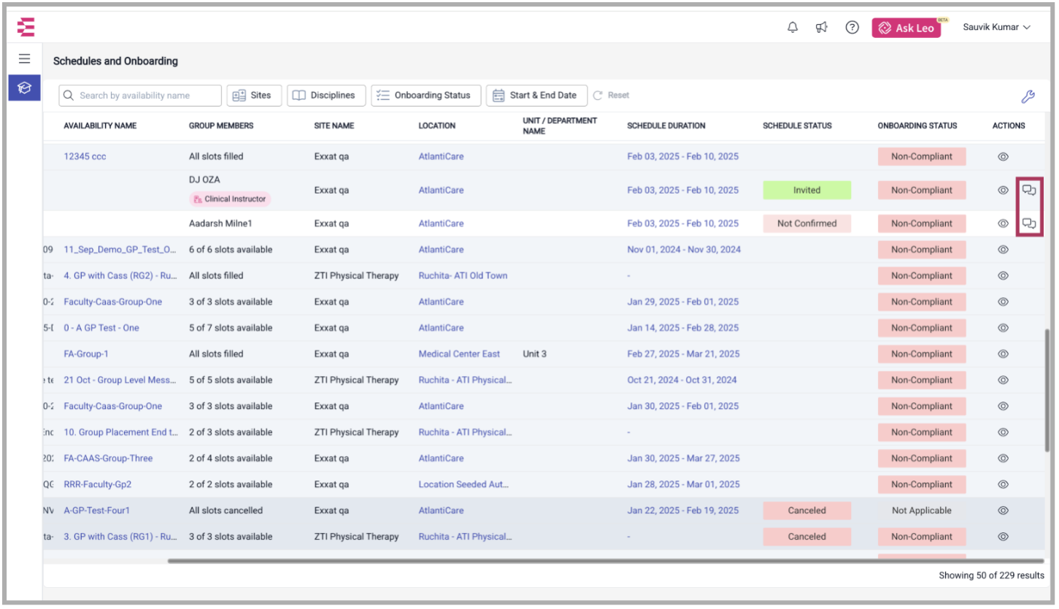The width and height of the screenshot is (1059, 609).
Task: Open the message icon for Aadarsh Milne1
Action: tap(1029, 223)
